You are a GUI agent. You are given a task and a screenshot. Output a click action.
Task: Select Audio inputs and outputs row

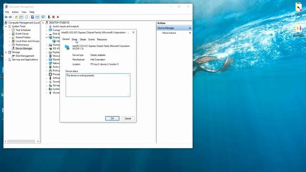click(x=66, y=26)
